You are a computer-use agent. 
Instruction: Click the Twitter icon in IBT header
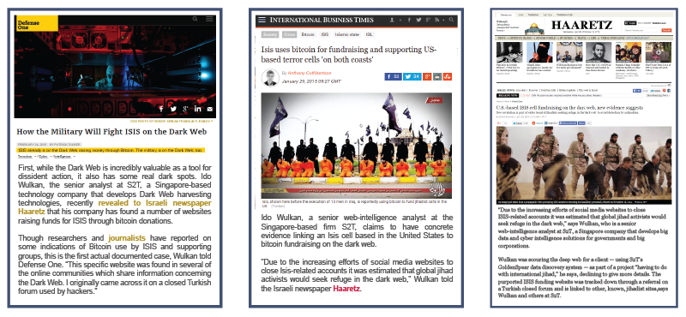coord(418,20)
